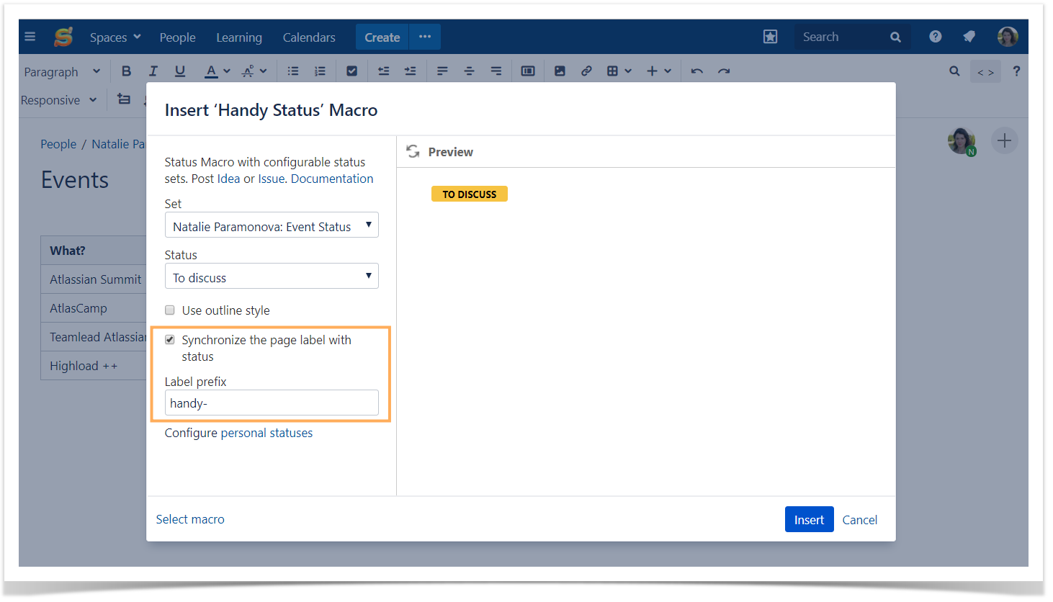Open the user profile avatar in the header
This screenshot has height=602, width=1053.
(x=1008, y=37)
